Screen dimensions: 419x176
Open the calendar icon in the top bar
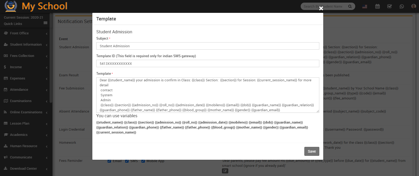(377, 6)
